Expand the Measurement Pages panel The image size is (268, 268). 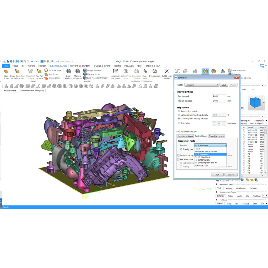tap(217, 192)
